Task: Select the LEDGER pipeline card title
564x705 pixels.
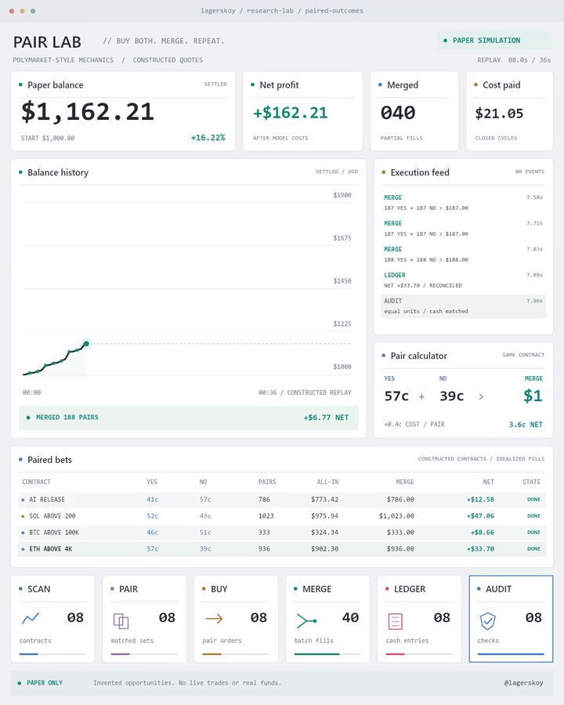Action: [x=409, y=589]
